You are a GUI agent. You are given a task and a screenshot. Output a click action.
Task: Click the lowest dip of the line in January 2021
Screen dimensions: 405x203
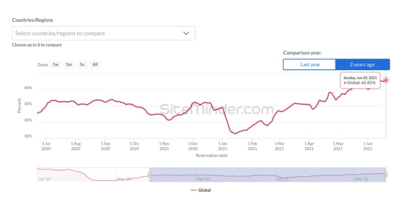click(235, 133)
